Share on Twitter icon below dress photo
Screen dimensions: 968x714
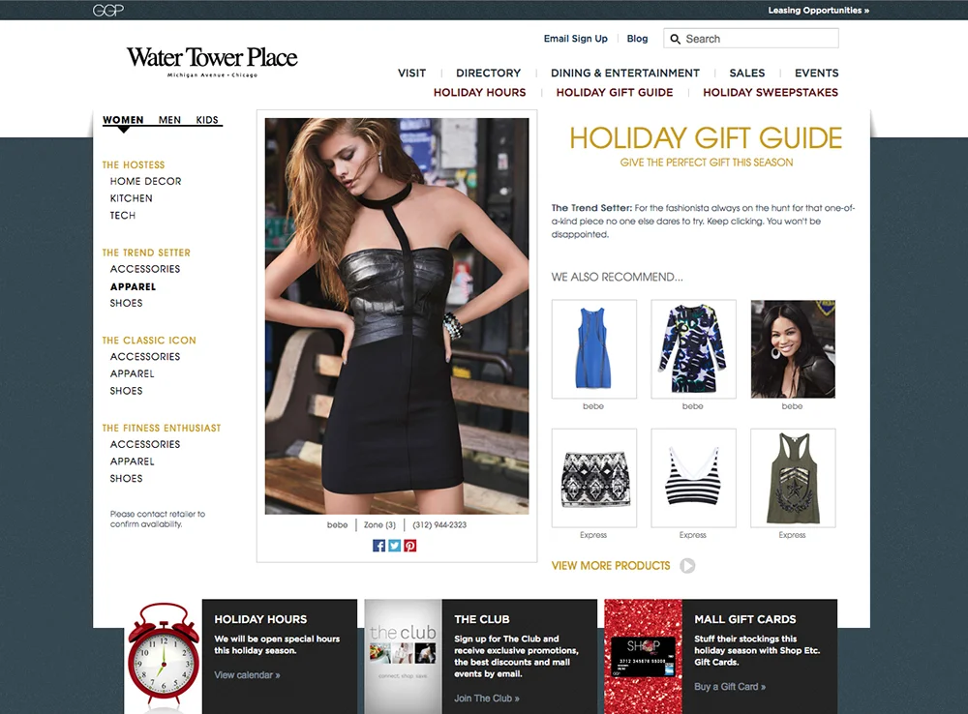tap(395, 546)
